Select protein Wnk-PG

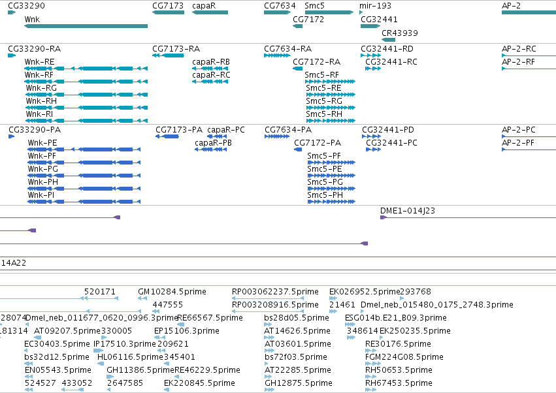click(84, 176)
